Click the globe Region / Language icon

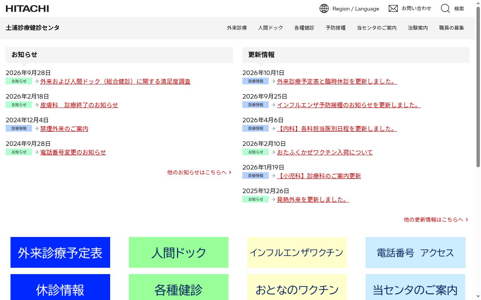coord(324,8)
